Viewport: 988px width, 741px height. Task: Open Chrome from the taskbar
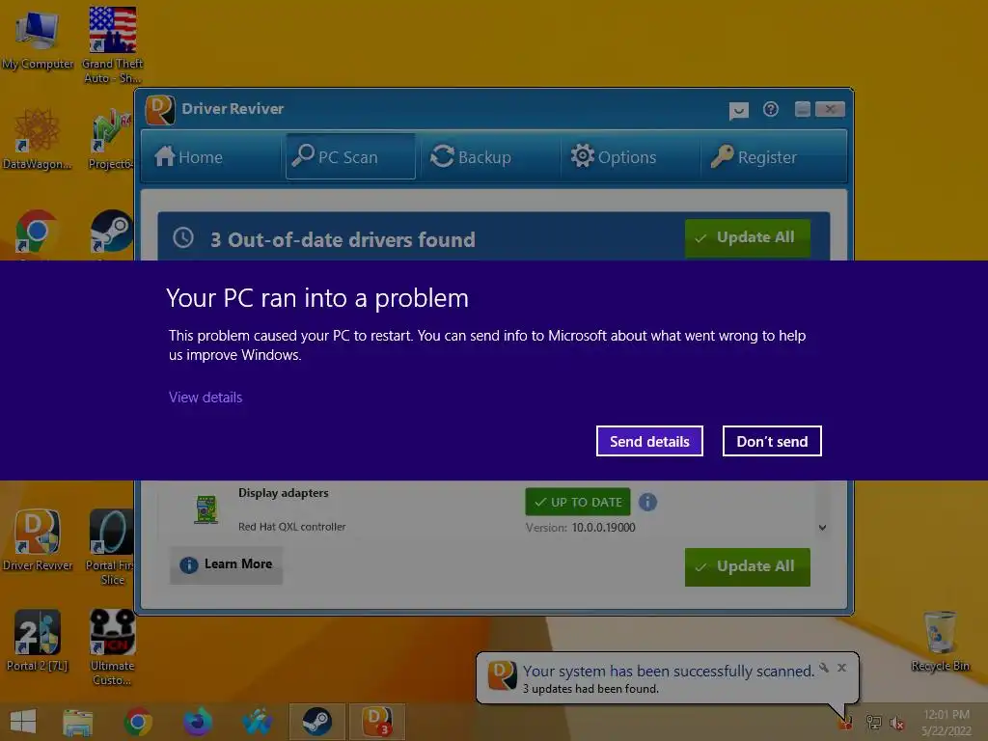pyautogui.click(x=138, y=722)
